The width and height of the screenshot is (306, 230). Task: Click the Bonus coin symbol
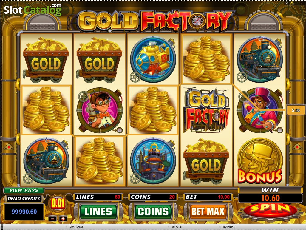click(260, 160)
